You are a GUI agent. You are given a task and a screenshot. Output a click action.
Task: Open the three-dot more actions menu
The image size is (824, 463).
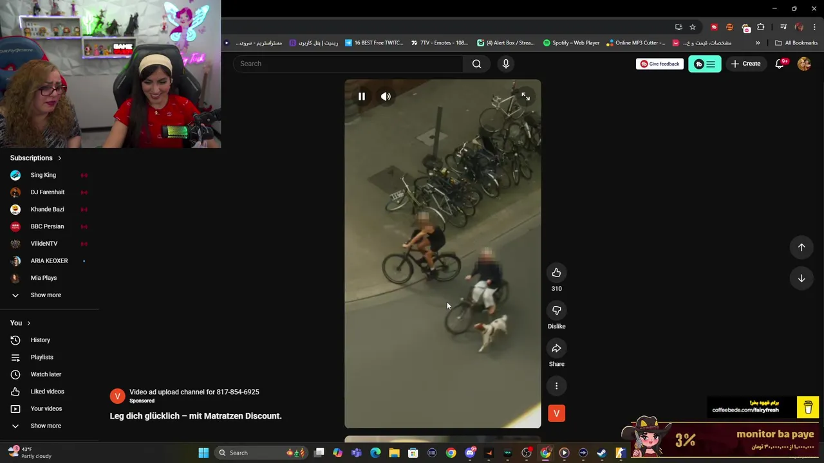556,386
